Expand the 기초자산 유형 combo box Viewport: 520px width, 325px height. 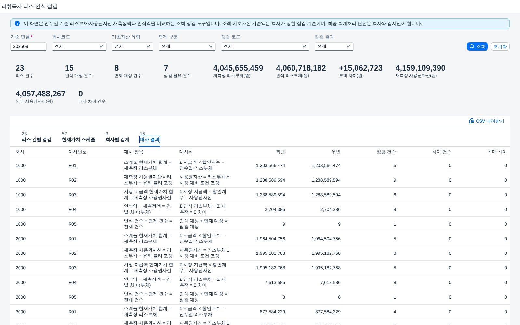[133, 46]
